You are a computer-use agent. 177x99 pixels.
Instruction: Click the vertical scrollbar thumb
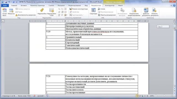[x=175, y=28]
